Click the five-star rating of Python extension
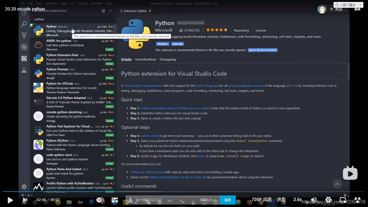This screenshot has height=207, width=368. pyautogui.click(x=217, y=30)
